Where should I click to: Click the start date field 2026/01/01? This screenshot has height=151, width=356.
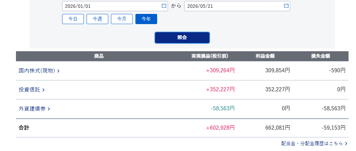point(115,6)
